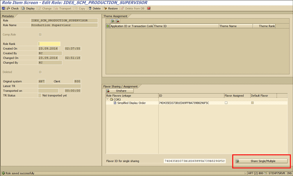Click the remove theme assignment icon

[118, 21]
